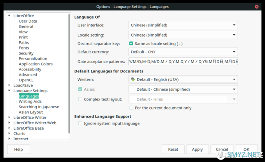Expand the LibreOffice Writer/Web node
The height and width of the screenshot is (162, 265).
[9, 123]
